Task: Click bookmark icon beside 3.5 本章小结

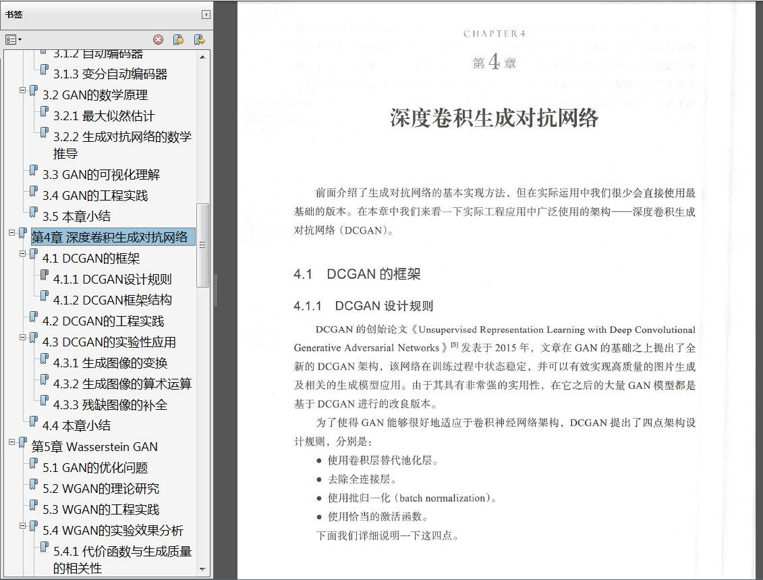Action: (x=34, y=212)
